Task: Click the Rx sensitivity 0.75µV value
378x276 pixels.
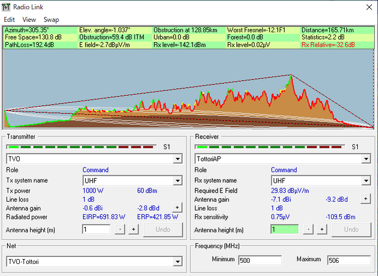Action: pyautogui.click(x=280, y=217)
